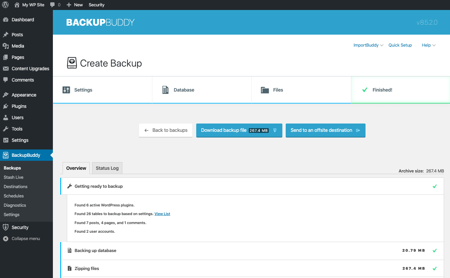The width and height of the screenshot is (450, 278).
Task: Click Back to backups button
Action: click(x=166, y=130)
